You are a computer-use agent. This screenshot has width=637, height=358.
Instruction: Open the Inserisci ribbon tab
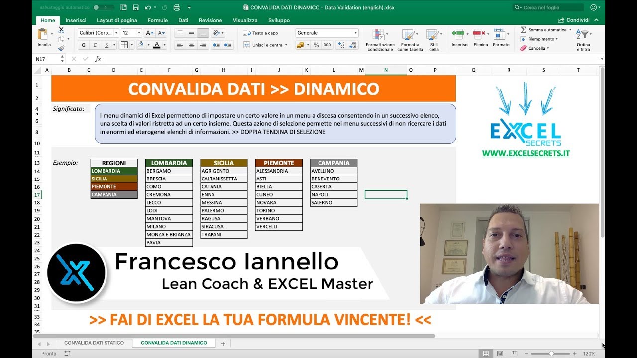click(76, 20)
